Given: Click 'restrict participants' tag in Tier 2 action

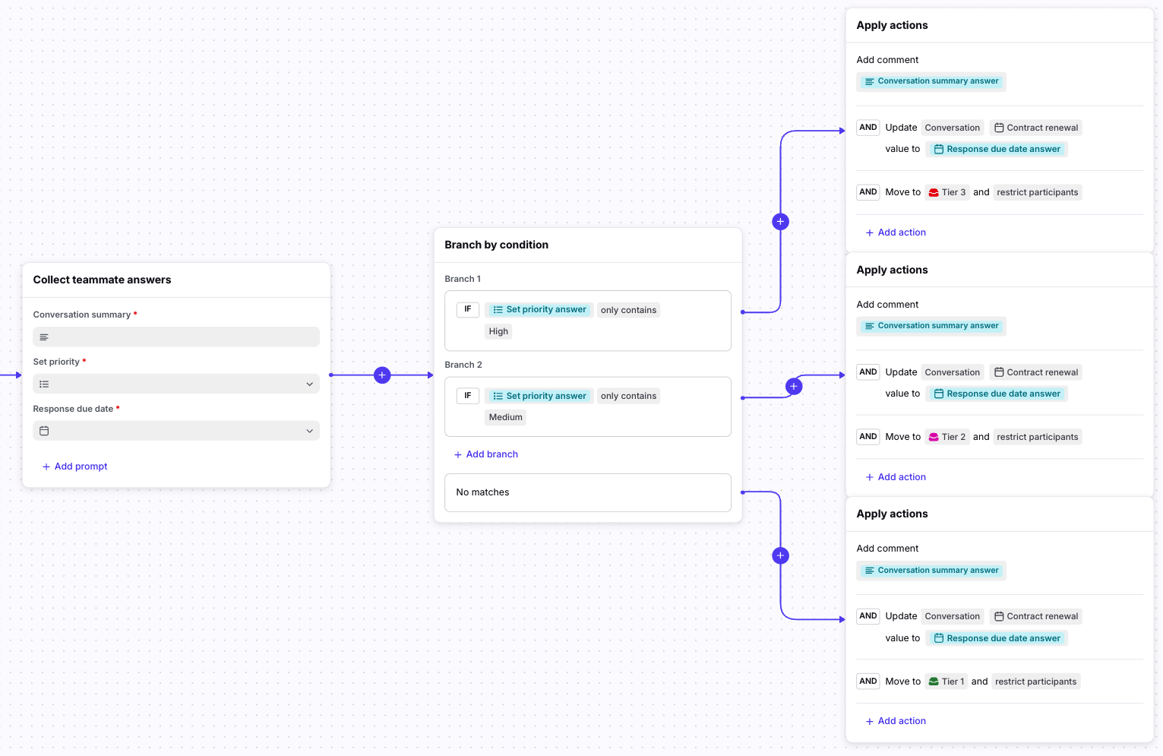Looking at the screenshot, I should pos(1037,437).
